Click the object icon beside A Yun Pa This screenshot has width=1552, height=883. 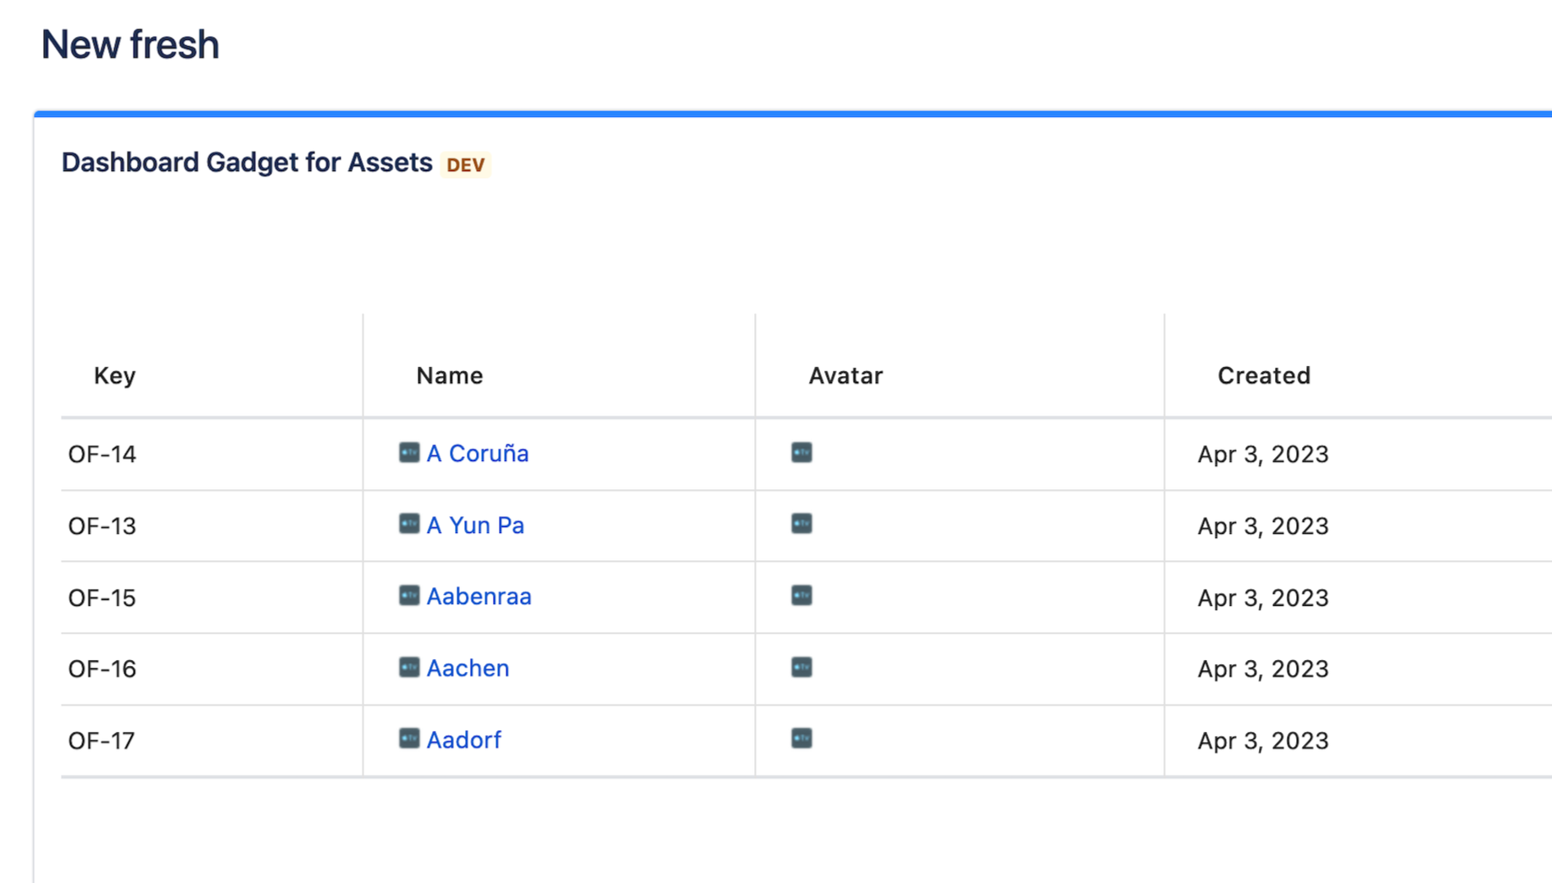click(x=409, y=524)
